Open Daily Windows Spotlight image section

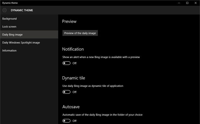pos(21,43)
